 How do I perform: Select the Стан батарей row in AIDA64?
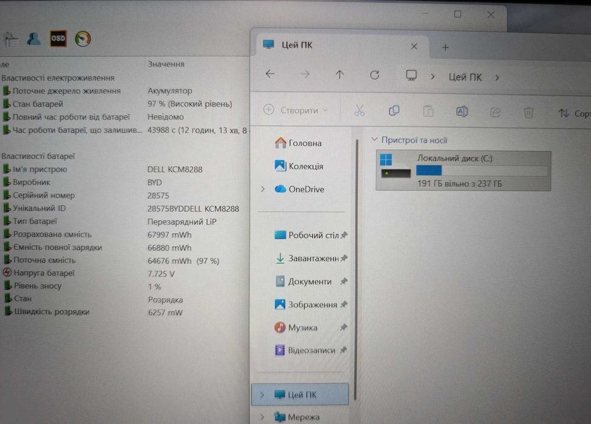pos(124,104)
